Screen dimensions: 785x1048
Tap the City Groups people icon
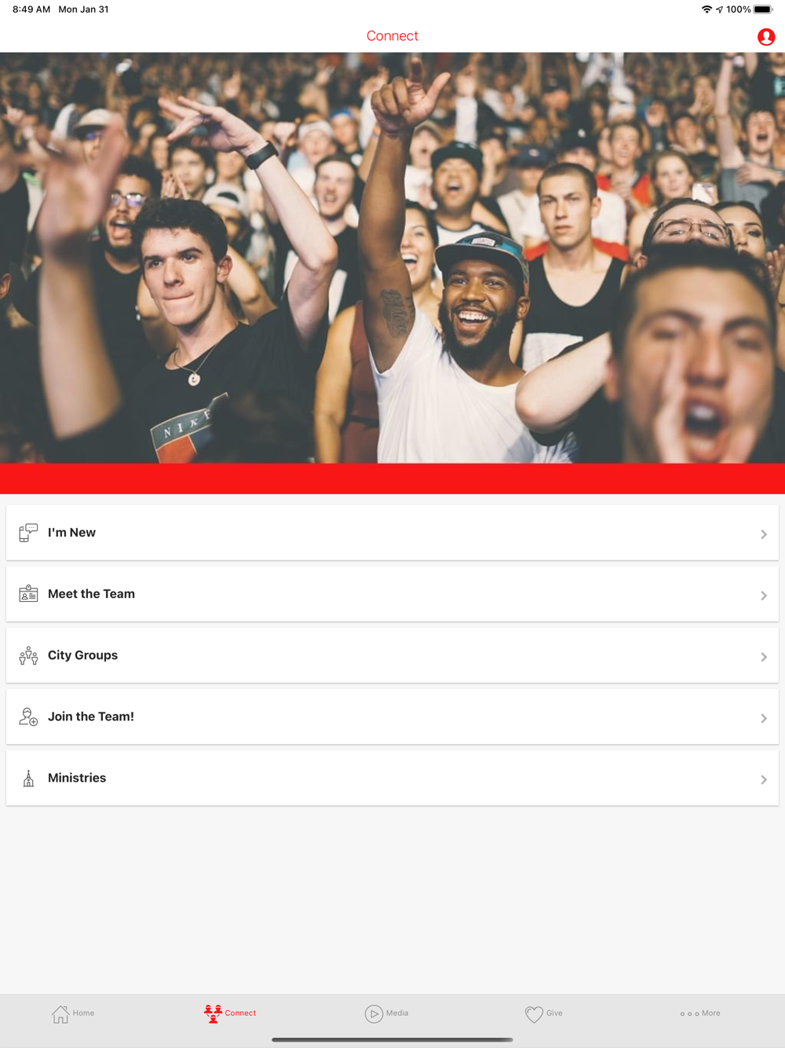tap(28, 655)
